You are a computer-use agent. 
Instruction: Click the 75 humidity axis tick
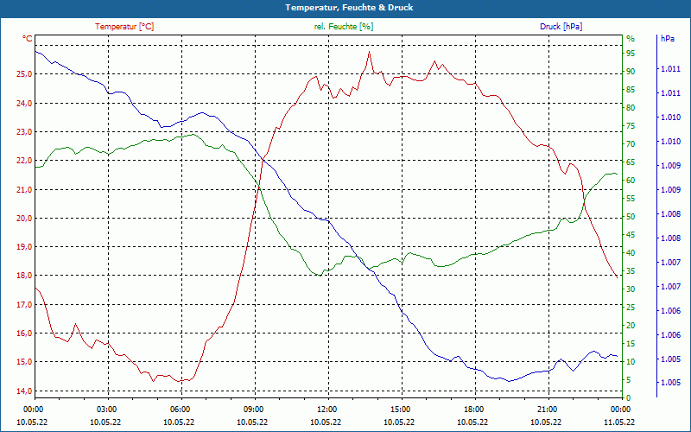click(x=631, y=126)
